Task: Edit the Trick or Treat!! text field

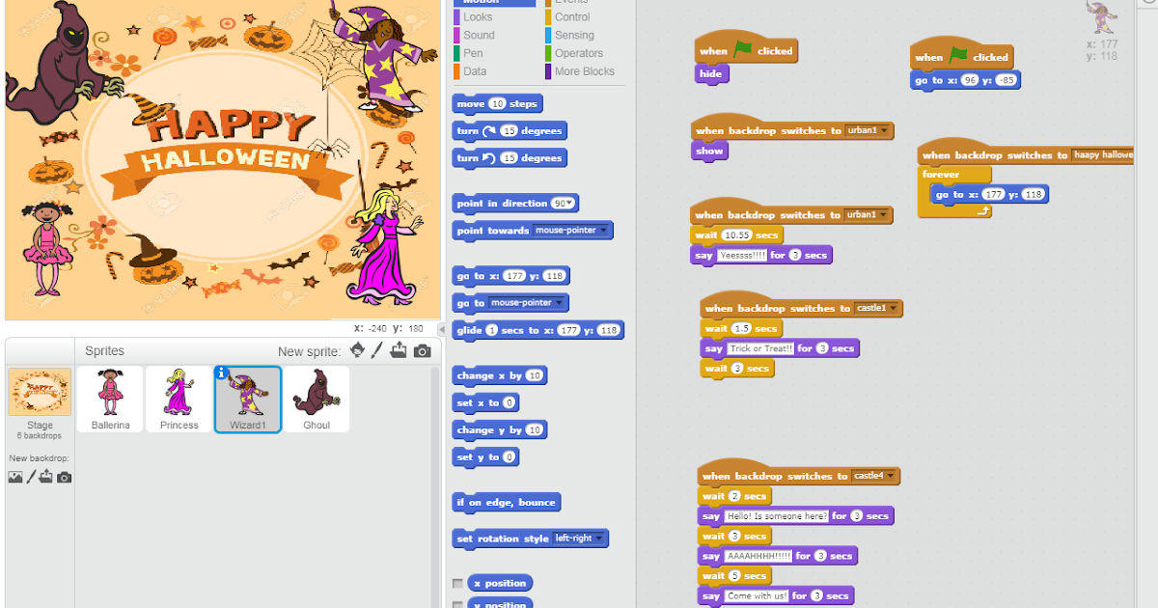Action: [x=760, y=348]
